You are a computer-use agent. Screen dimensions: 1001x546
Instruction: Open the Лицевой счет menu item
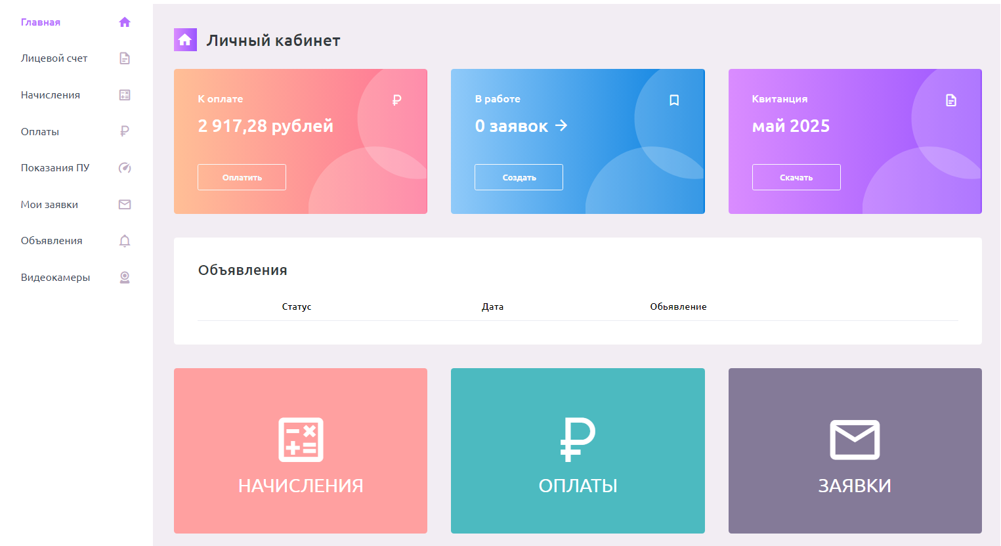coord(54,58)
